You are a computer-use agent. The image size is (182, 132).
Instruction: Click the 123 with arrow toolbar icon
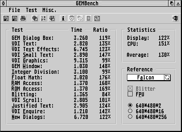pyautogui.click(x=52, y=18)
